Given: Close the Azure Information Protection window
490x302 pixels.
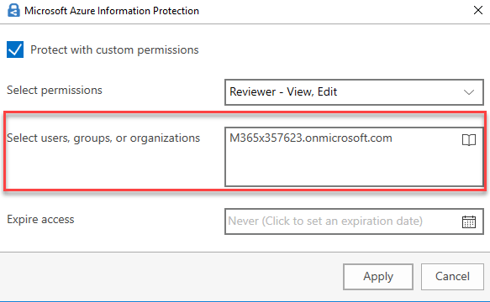Looking at the screenshot, I should (x=477, y=10).
